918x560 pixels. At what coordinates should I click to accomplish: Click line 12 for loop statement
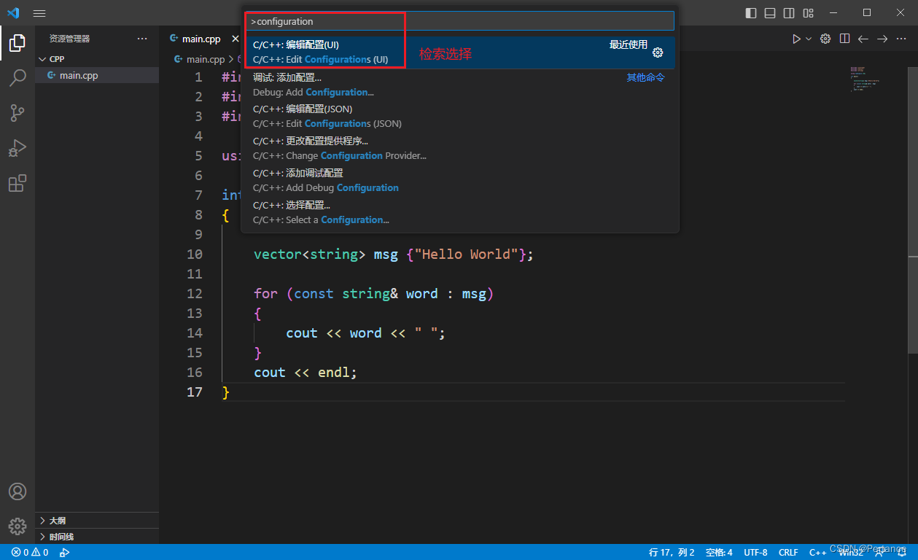[374, 294]
